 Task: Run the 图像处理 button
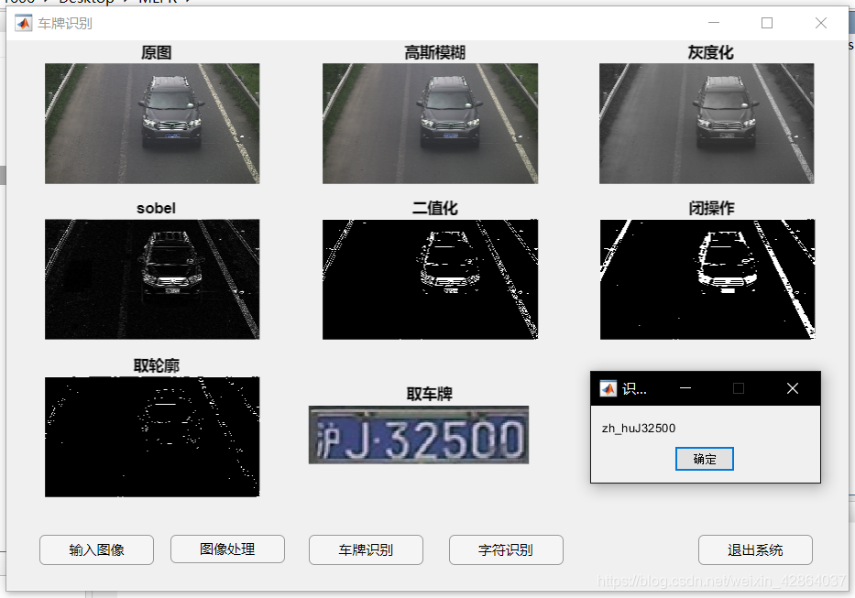click(227, 549)
